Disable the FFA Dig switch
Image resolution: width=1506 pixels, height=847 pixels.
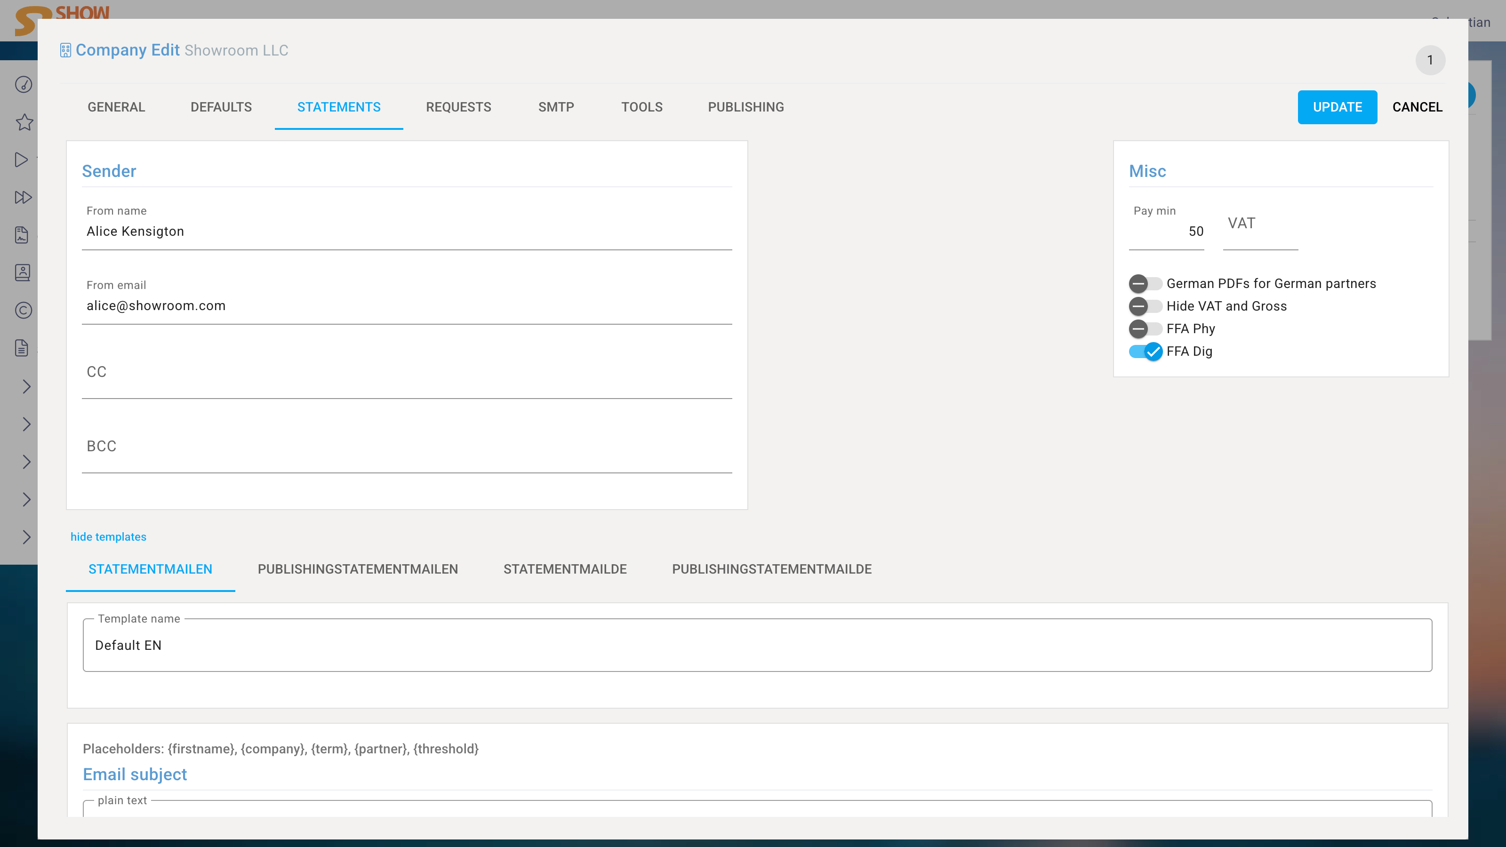point(1145,352)
